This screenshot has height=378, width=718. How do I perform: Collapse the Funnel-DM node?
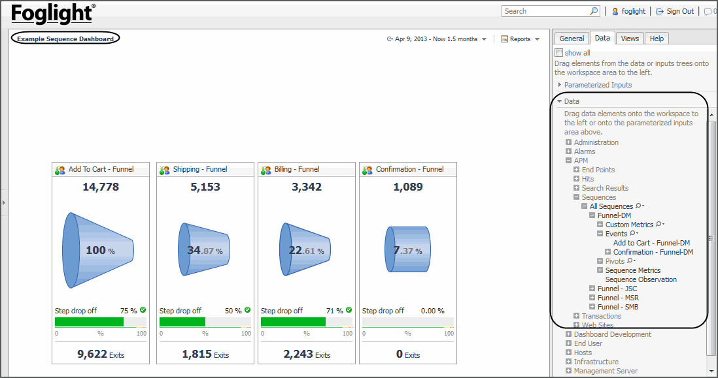click(592, 215)
